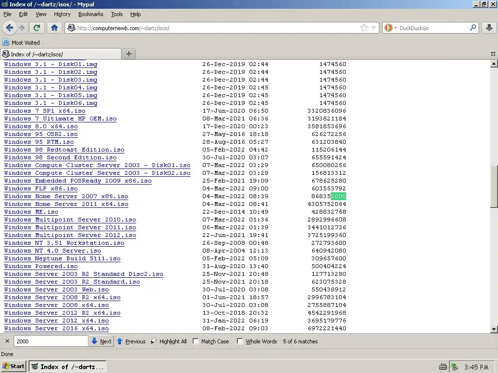
Task: Open Windows Server 2008 R2 x64.iso link
Action: 62,297
